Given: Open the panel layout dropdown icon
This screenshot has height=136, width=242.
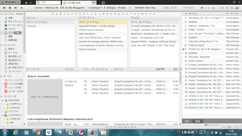Looking at the screenshot, I should (x=104, y=3).
